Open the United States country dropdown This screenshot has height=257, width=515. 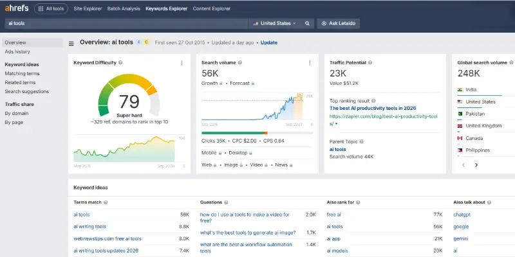point(274,24)
